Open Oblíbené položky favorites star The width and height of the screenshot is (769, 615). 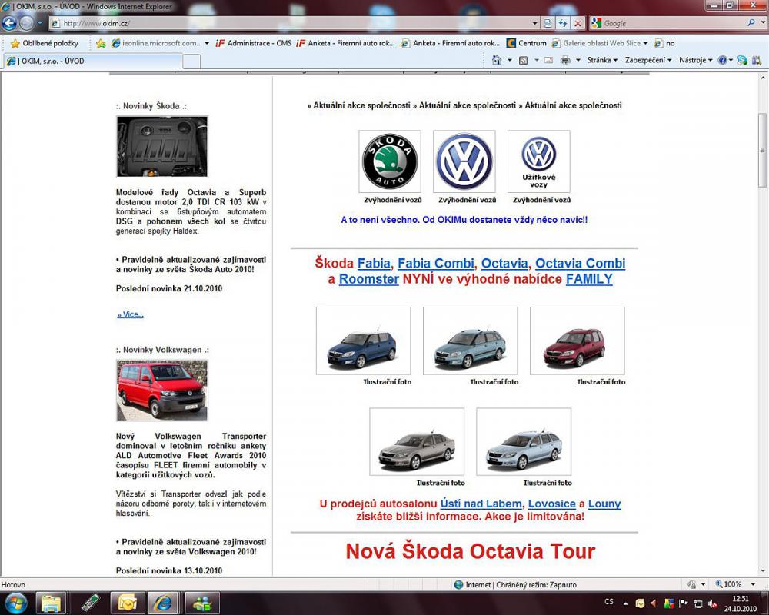point(44,43)
